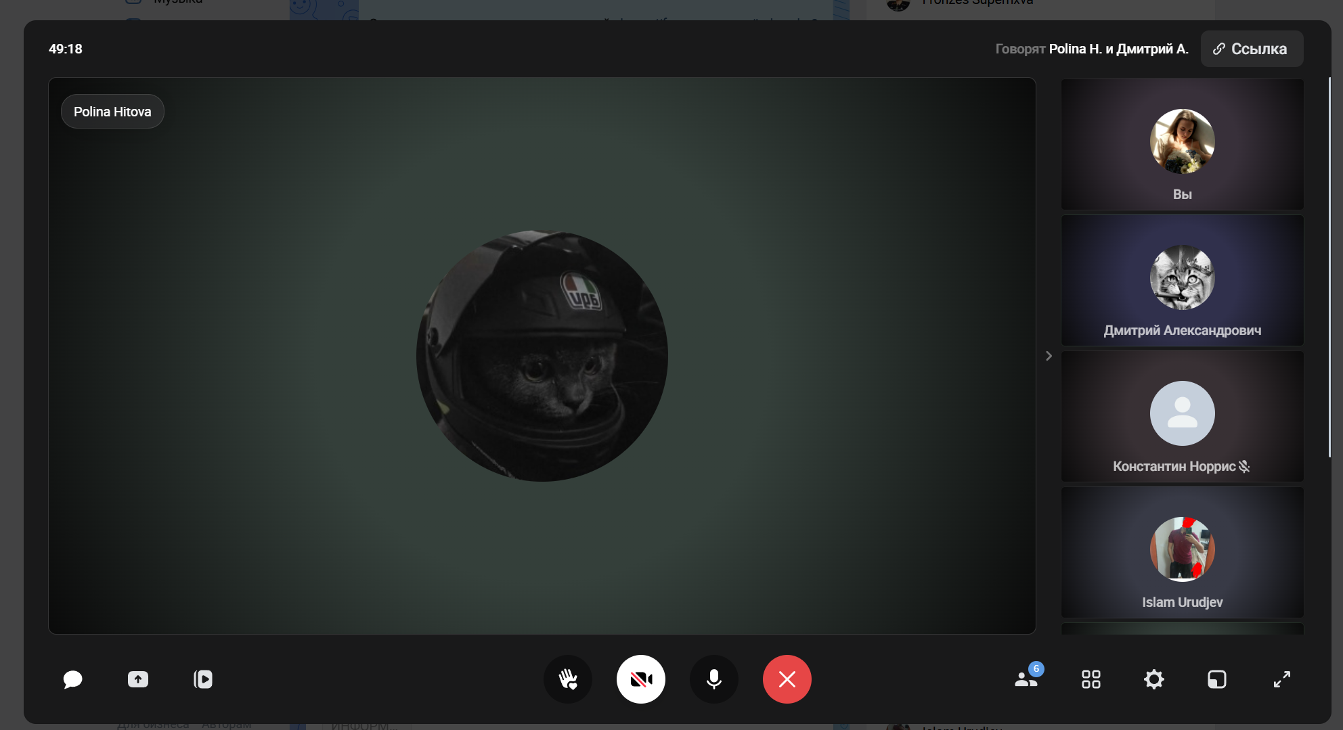Enter fullscreen mode with arrows icon
The image size is (1343, 730).
point(1281,679)
